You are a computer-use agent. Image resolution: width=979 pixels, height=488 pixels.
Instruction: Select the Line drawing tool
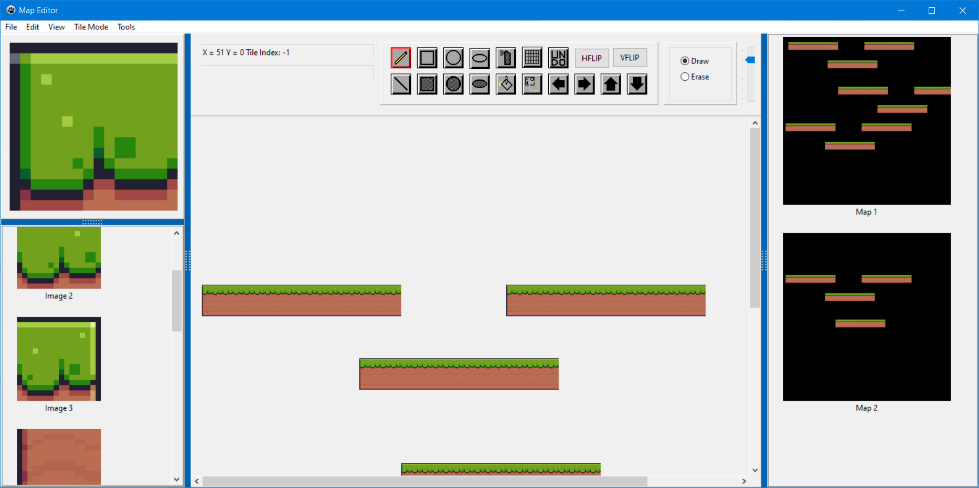401,84
